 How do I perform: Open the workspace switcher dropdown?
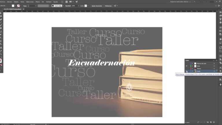pyautogui.click(x=180, y=2)
